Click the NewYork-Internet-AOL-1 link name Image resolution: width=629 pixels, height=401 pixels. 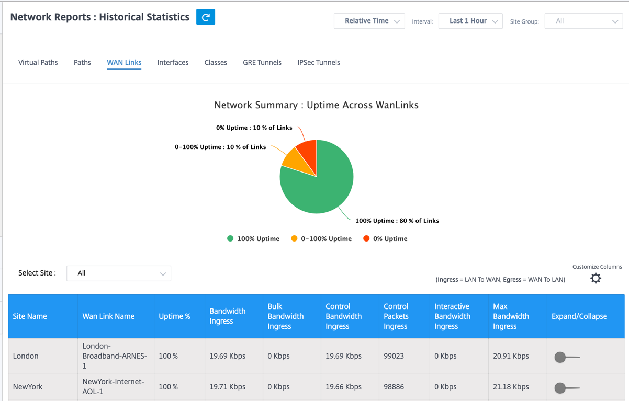(113, 387)
